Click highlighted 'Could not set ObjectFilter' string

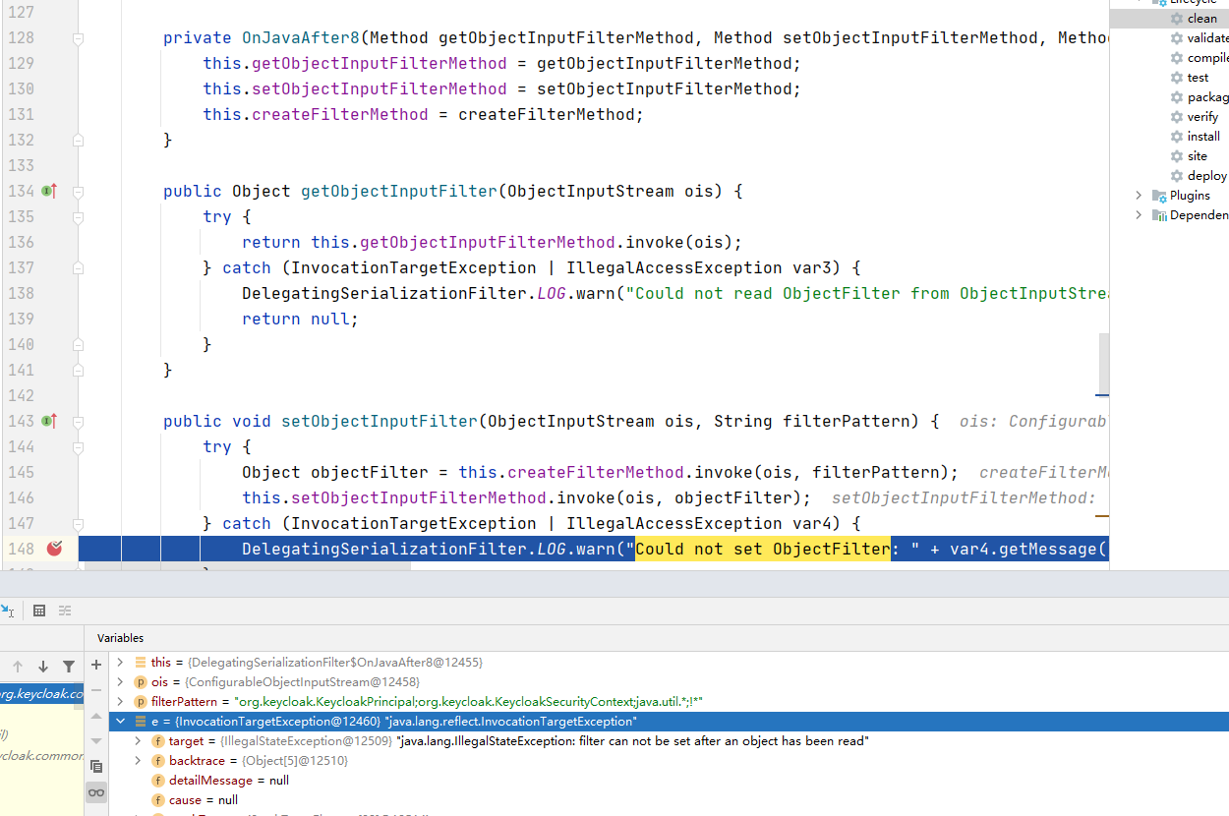click(763, 549)
